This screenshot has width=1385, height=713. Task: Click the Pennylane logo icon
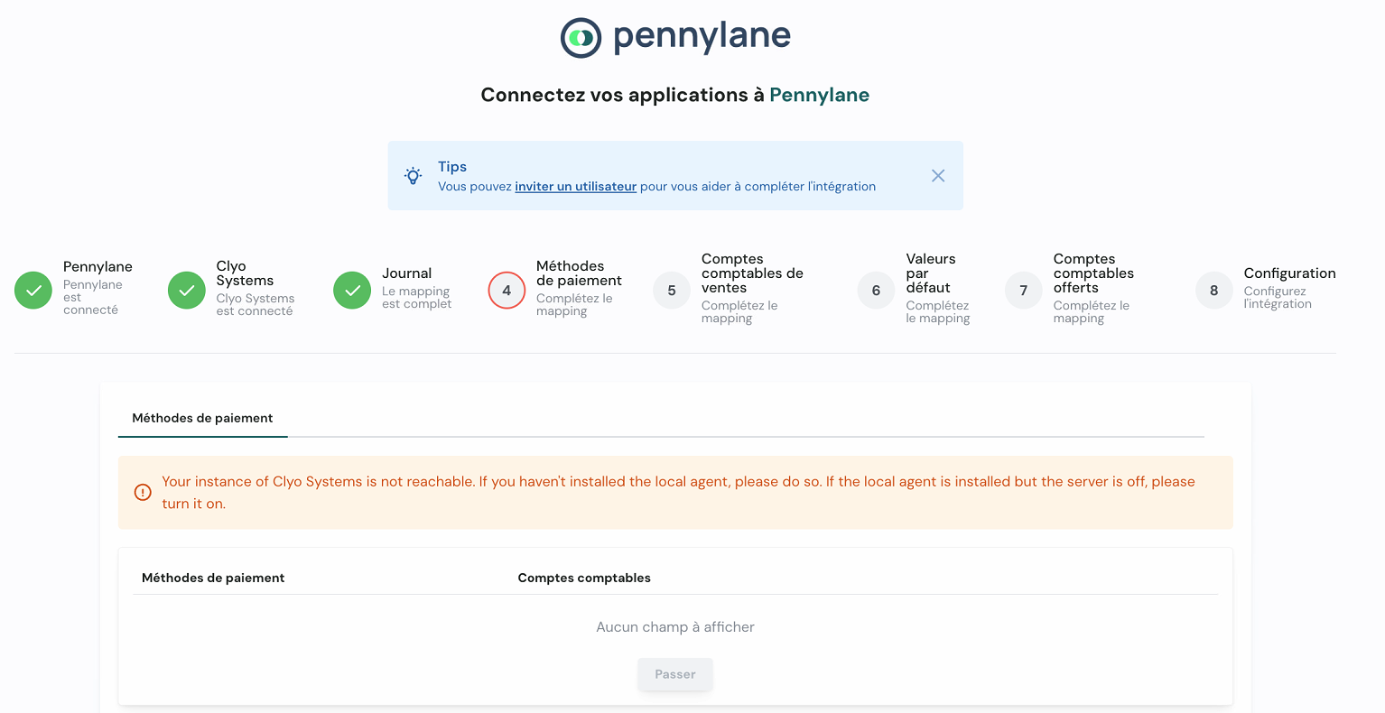pos(581,38)
